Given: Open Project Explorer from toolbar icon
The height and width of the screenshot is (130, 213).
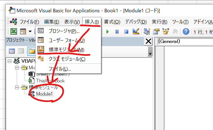Looking at the screenshot, I should (x=147, y=31).
